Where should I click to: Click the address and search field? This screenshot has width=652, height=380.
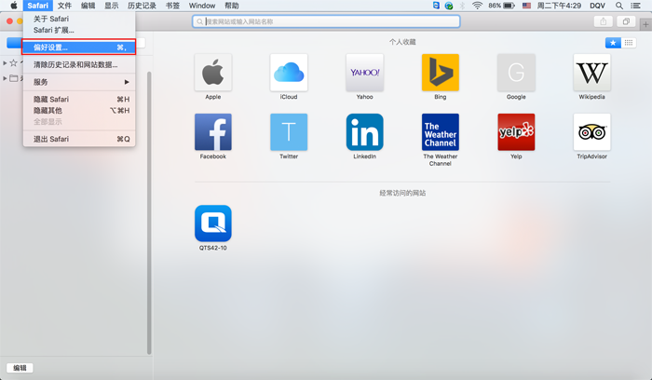326,21
